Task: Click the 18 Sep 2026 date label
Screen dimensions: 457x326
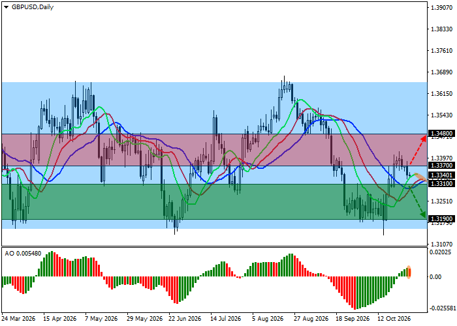Action: pyautogui.click(x=353, y=319)
